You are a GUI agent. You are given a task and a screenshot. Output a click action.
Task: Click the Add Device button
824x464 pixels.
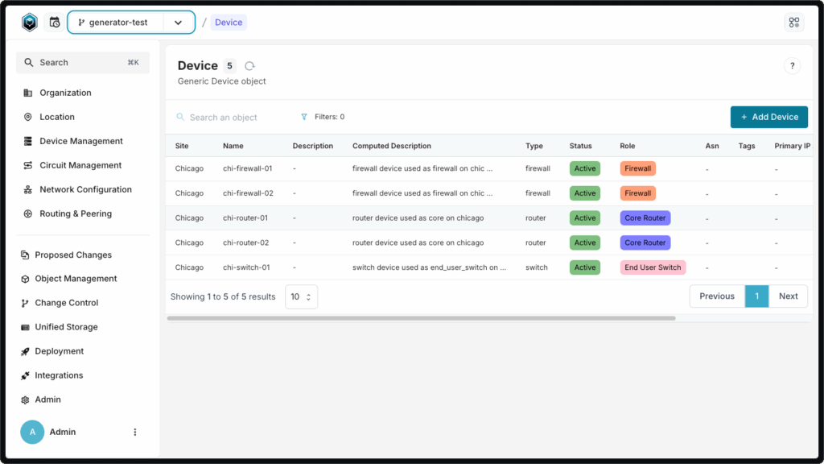pyautogui.click(x=768, y=117)
